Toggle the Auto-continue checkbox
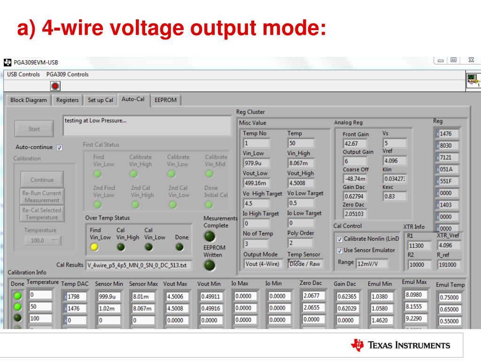 [60, 148]
